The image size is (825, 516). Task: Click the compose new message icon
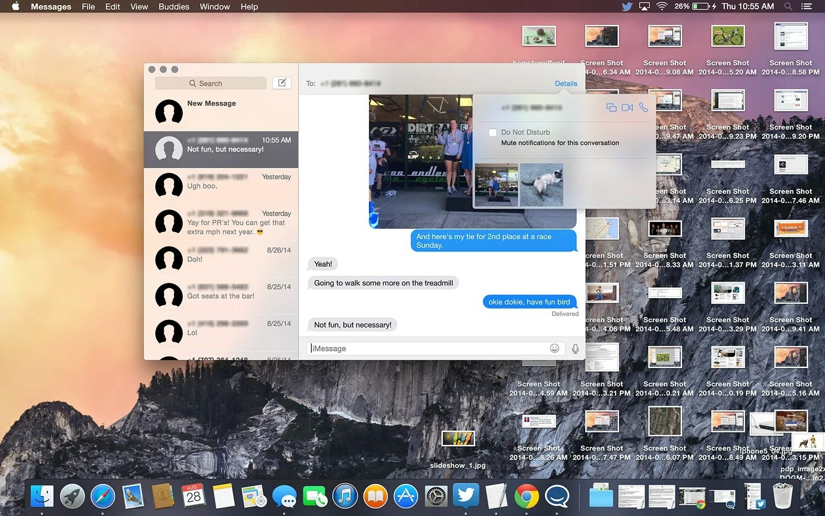point(282,83)
